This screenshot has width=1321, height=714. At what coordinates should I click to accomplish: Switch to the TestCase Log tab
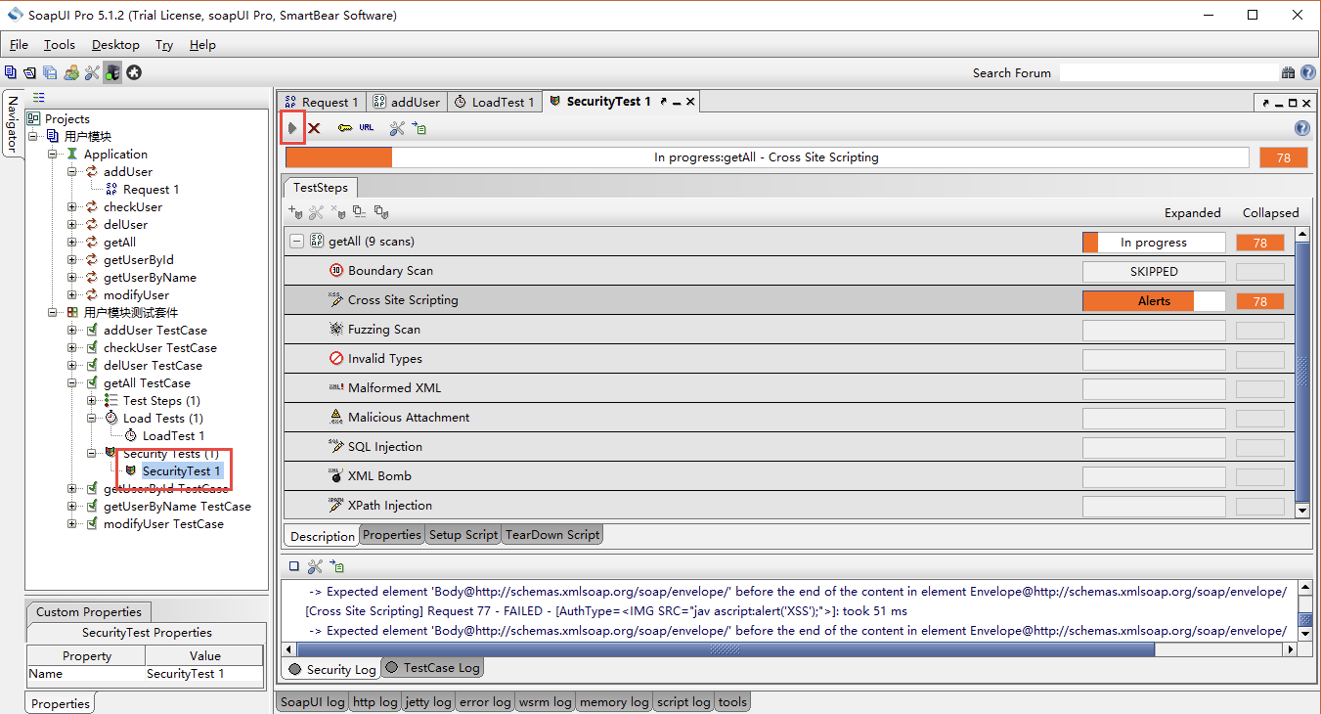[x=432, y=668]
